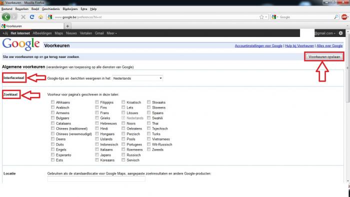Open the Geschiedenis menu
The height and width of the screenshot is (197, 350).
(51, 9)
